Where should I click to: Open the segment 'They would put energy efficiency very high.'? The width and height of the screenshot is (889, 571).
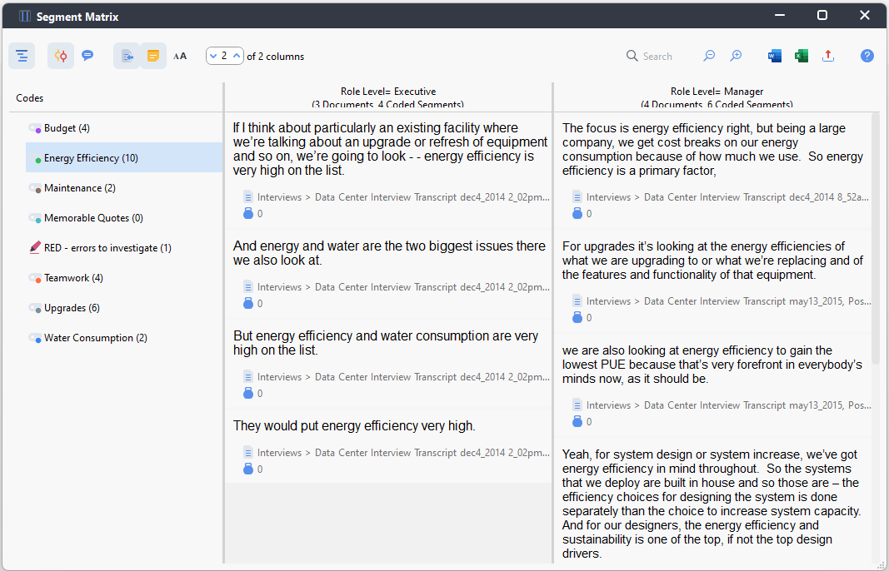[x=354, y=425]
